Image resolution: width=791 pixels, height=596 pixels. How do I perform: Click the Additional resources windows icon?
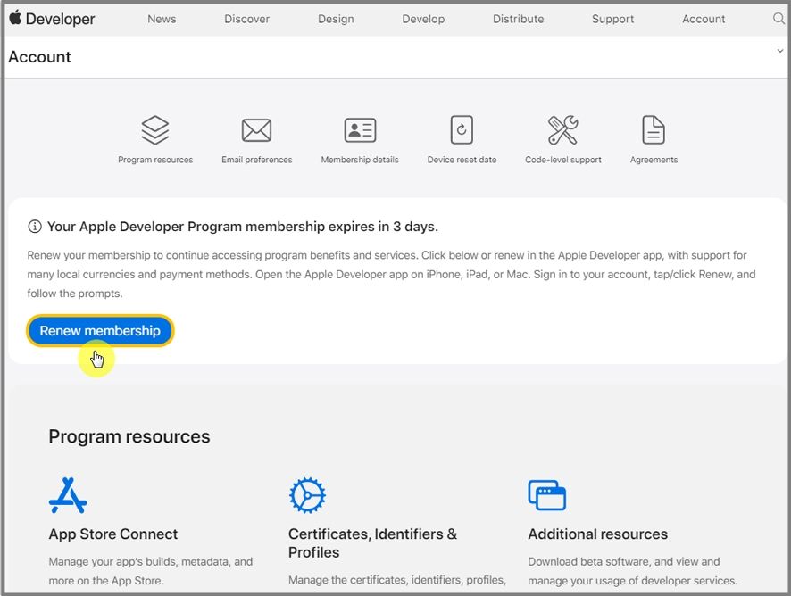tap(546, 495)
